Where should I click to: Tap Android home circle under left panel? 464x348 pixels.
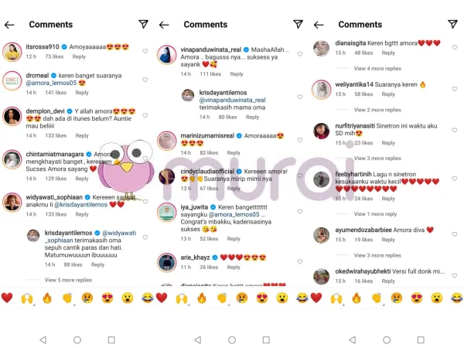click(x=77, y=339)
